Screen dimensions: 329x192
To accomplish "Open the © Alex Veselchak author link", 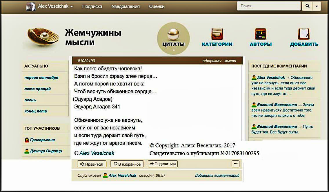I will coord(94,153).
